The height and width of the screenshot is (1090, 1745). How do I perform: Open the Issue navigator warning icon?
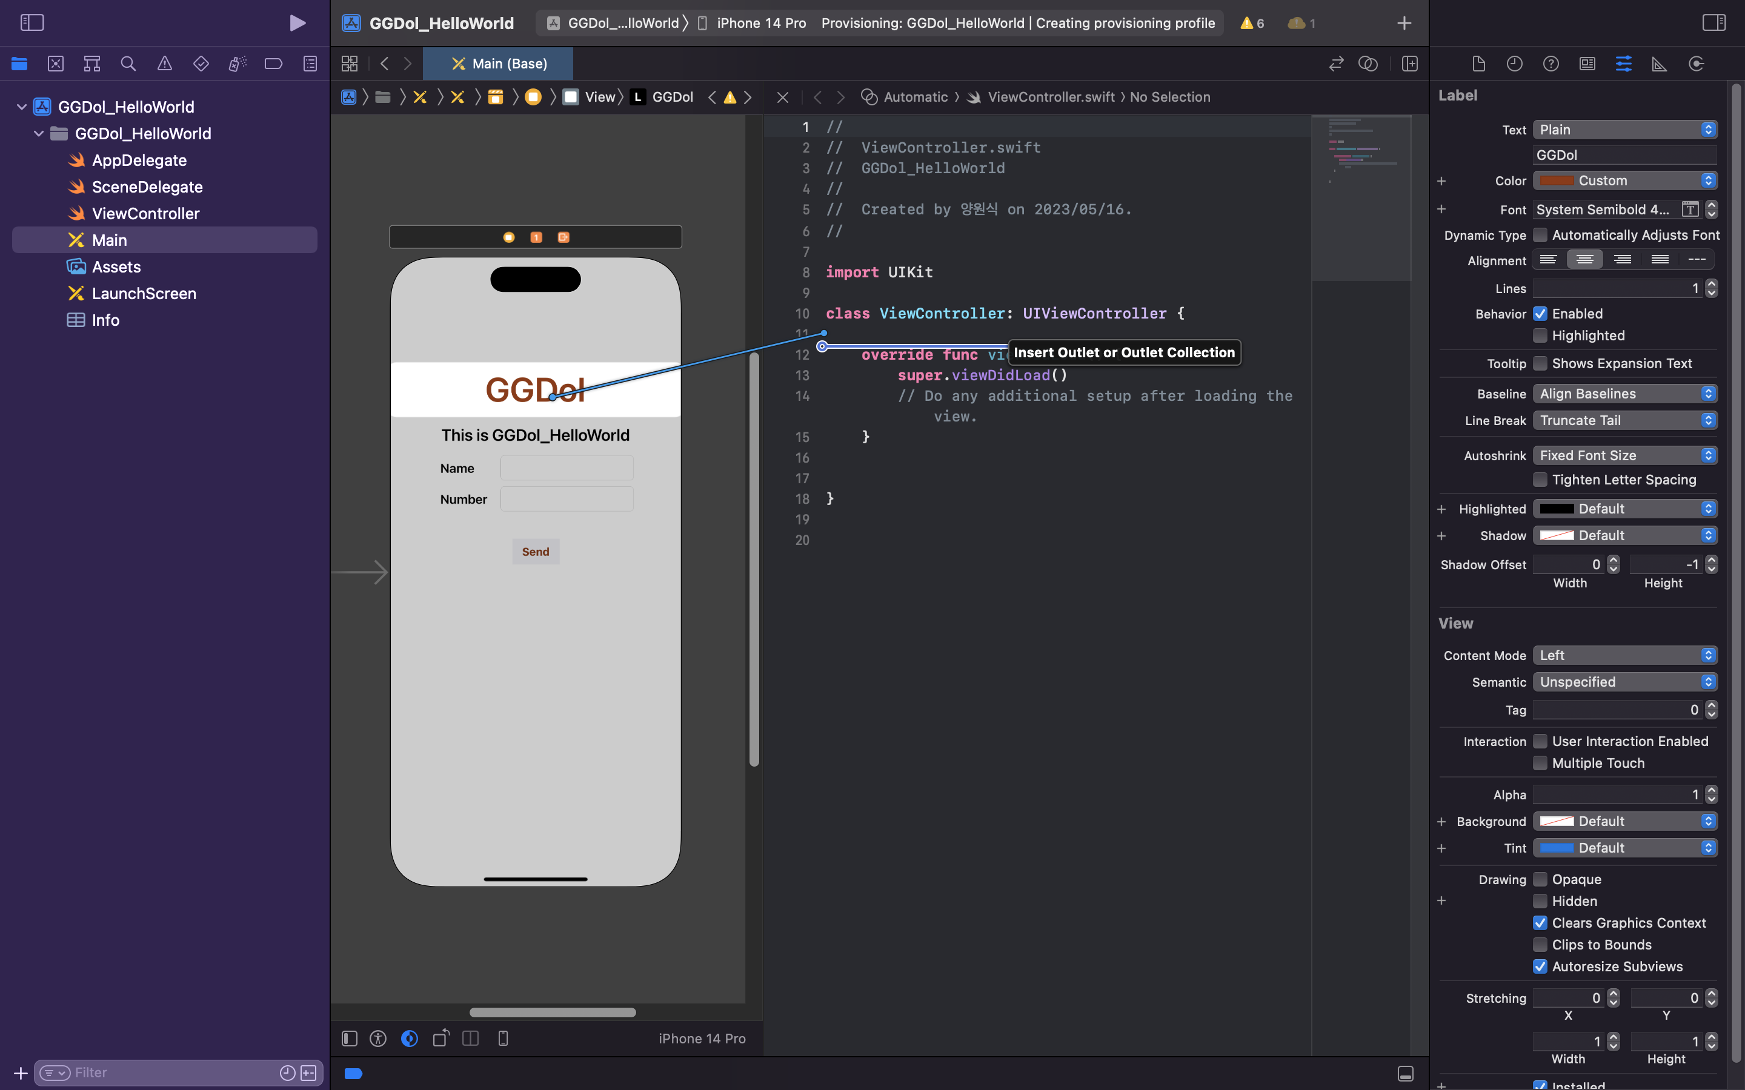(164, 64)
